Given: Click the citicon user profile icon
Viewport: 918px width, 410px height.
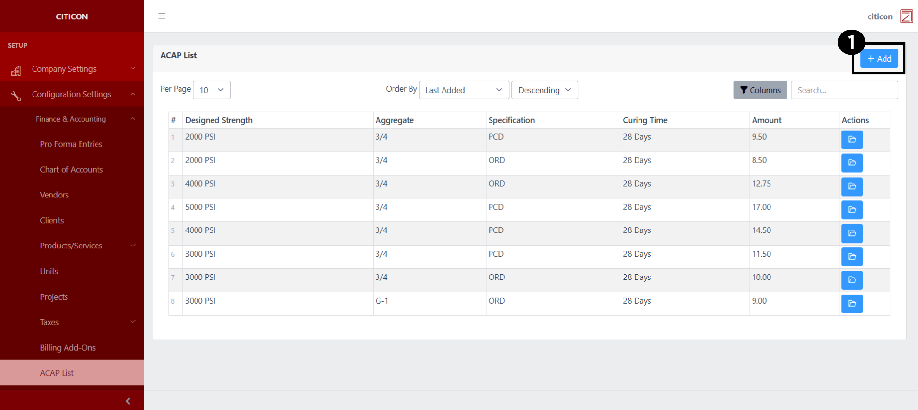Looking at the screenshot, I should (x=906, y=16).
